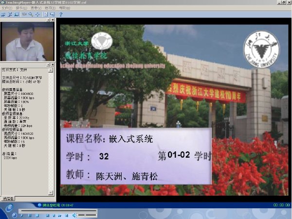Click the magnifying glass zoom icon
The image size is (292, 219).
pos(31,14)
